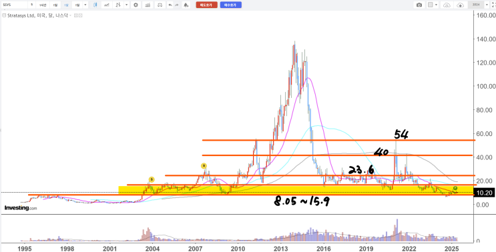496x252 pixels.
Task: Select the orange horizontal line at 40
Action: tap(337, 155)
